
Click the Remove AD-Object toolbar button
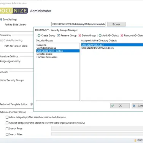132,35
